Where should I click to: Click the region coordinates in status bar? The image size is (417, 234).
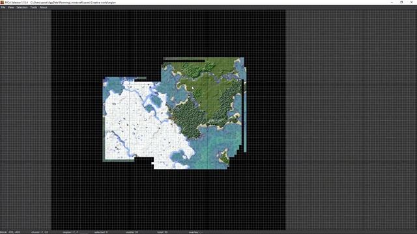71,232
